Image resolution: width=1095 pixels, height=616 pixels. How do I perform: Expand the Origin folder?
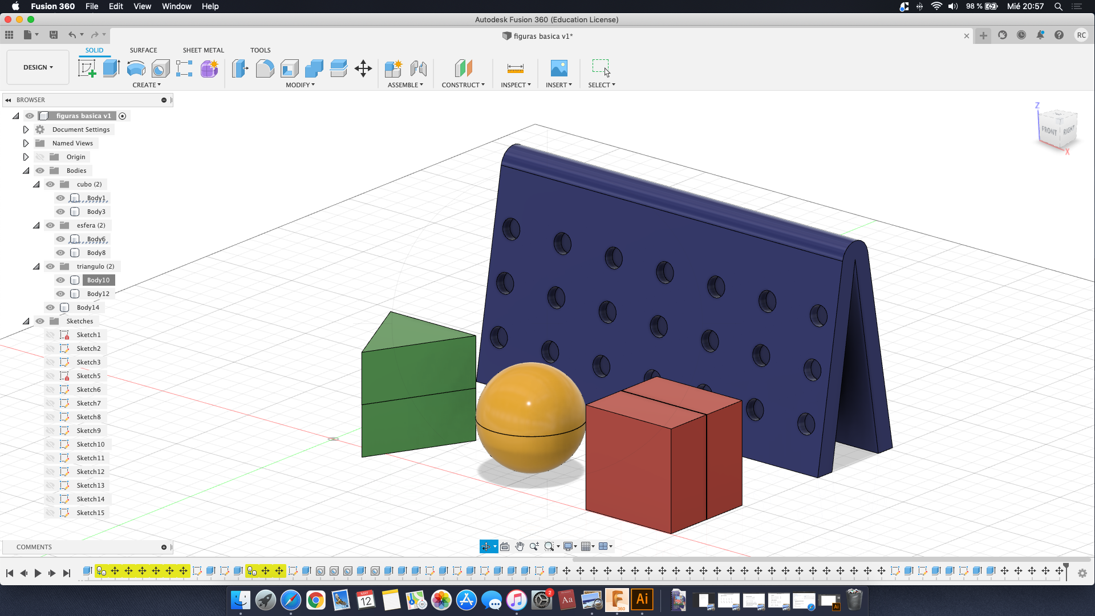click(x=26, y=157)
